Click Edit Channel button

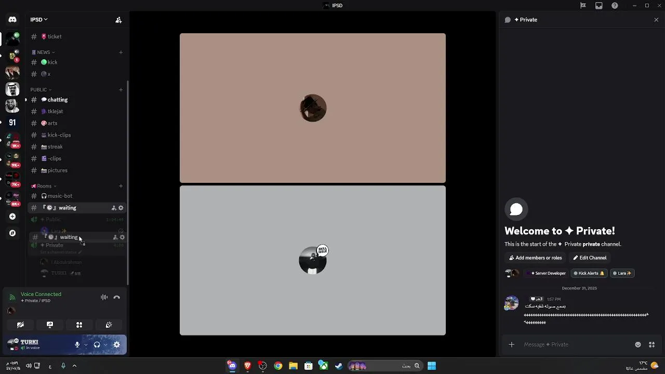(x=590, y=258)
